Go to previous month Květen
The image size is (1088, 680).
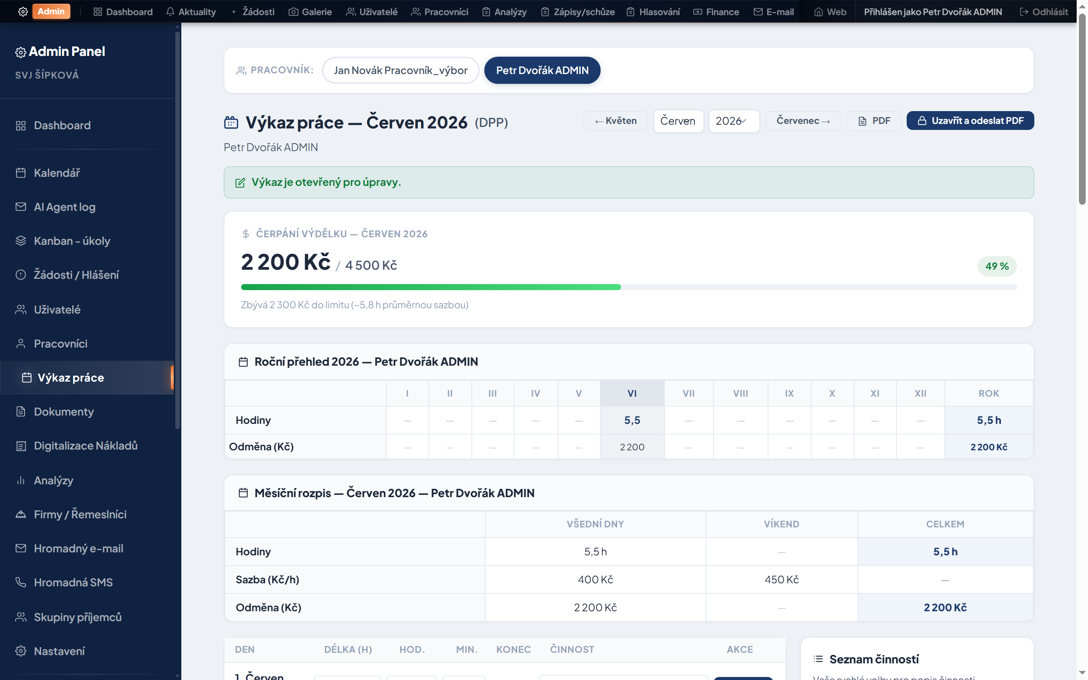pyautogui.click(x=615, y=121)
